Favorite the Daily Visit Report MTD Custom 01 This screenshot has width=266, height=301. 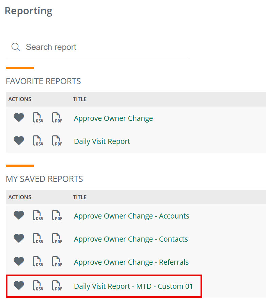(19, 285)
